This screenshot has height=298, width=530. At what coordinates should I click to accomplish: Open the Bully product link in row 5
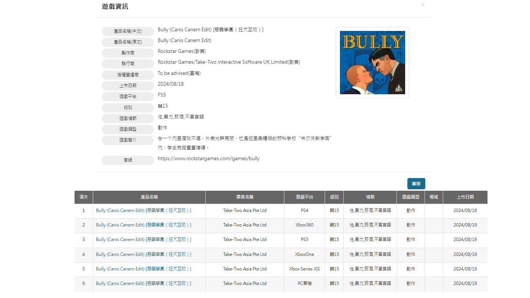point(143,269)
